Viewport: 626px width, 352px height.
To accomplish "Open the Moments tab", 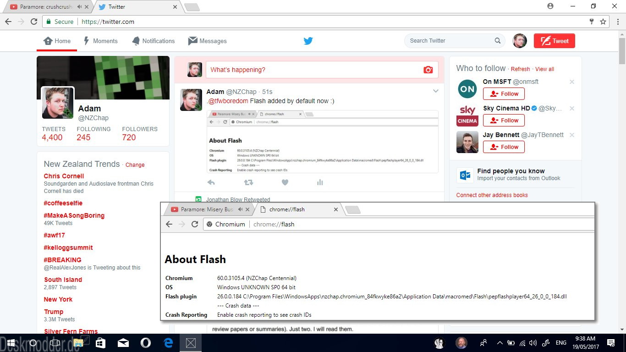I will (100, 41).
